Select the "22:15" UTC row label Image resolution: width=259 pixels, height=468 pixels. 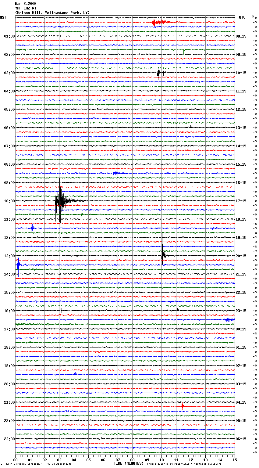click(x=241, y=293)
